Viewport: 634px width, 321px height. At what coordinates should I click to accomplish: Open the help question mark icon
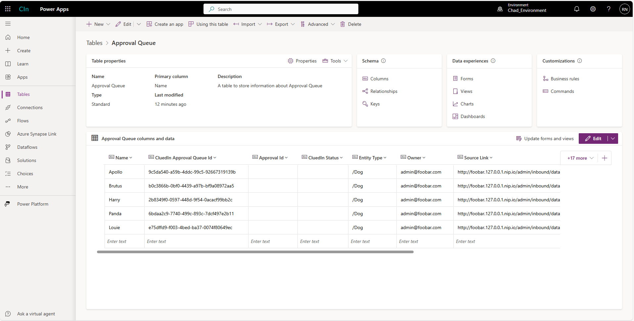[x=609, y=9]
